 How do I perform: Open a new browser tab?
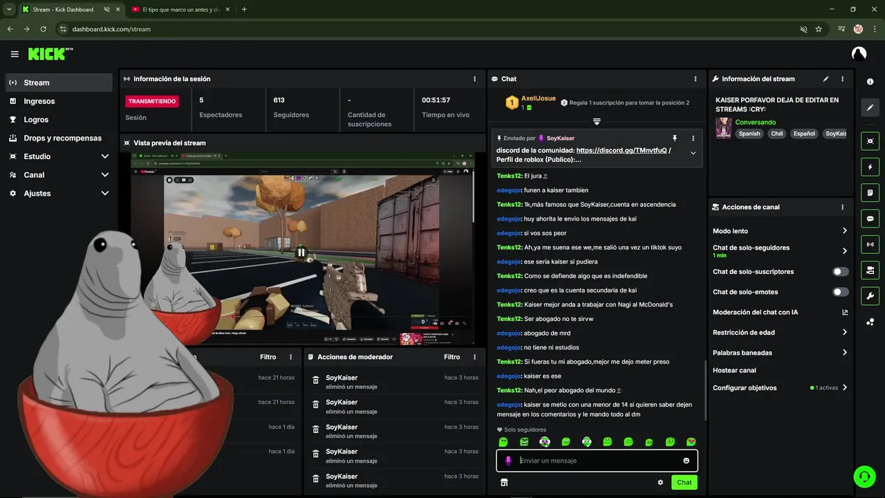pos(244,10)
